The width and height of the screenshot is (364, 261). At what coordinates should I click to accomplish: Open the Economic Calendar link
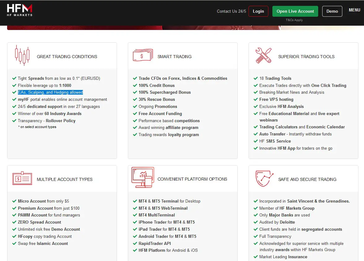[326, 127]
